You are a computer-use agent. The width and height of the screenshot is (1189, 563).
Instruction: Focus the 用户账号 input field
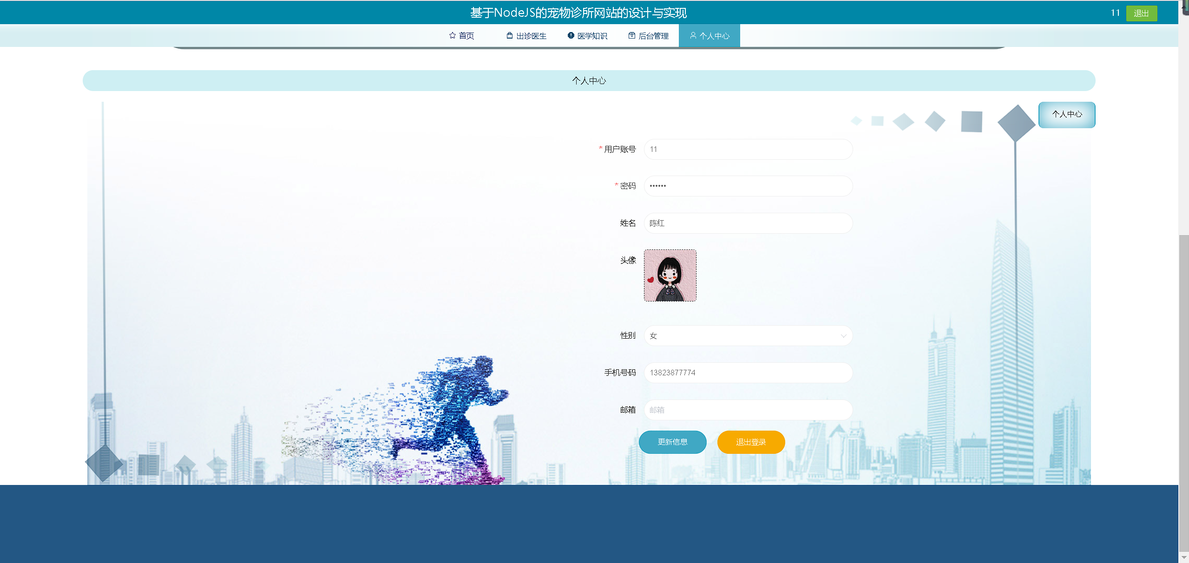tap(748, 150)
